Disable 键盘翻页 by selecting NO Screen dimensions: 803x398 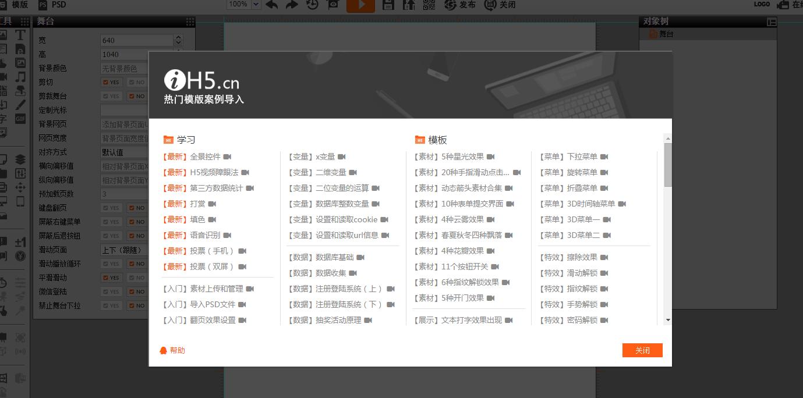[137, 208]
